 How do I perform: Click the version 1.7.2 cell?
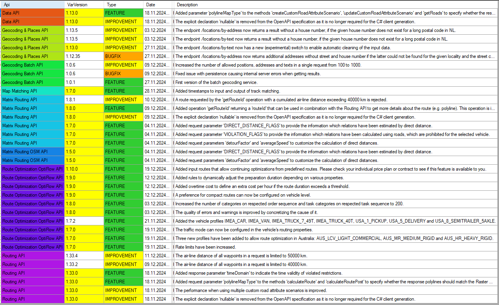[84, 221]
